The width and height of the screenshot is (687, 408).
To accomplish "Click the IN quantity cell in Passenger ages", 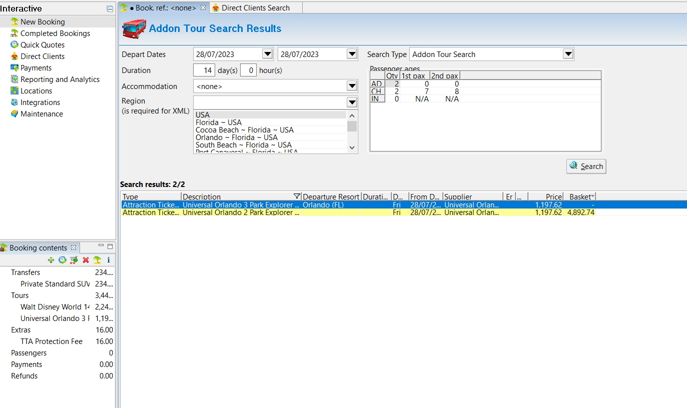I will 393,99.
